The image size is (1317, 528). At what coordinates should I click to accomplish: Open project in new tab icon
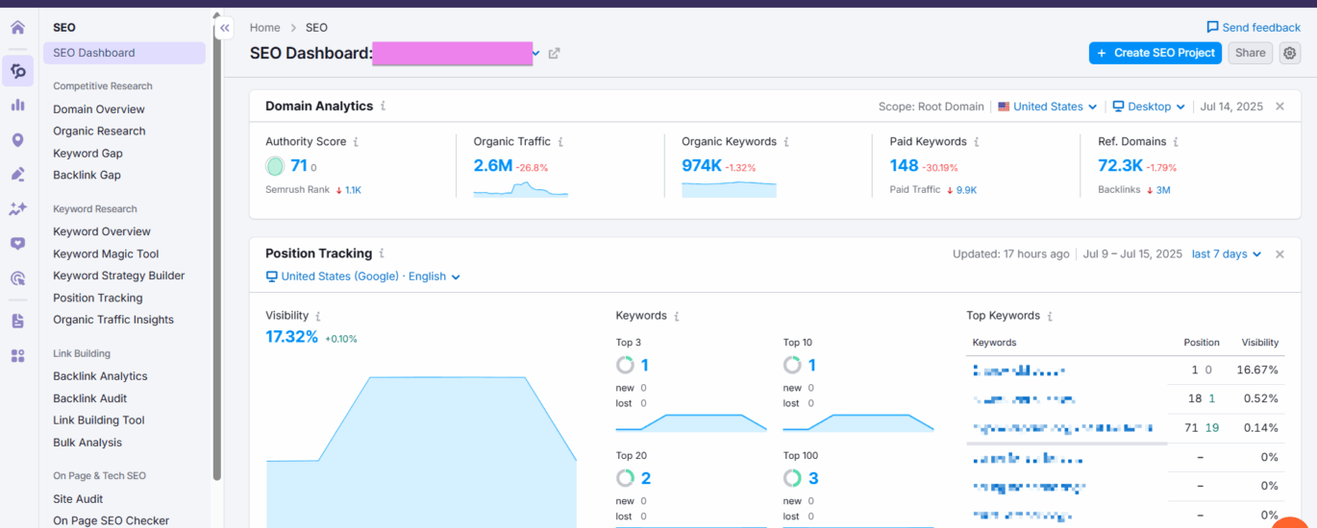tap(555, 54)
